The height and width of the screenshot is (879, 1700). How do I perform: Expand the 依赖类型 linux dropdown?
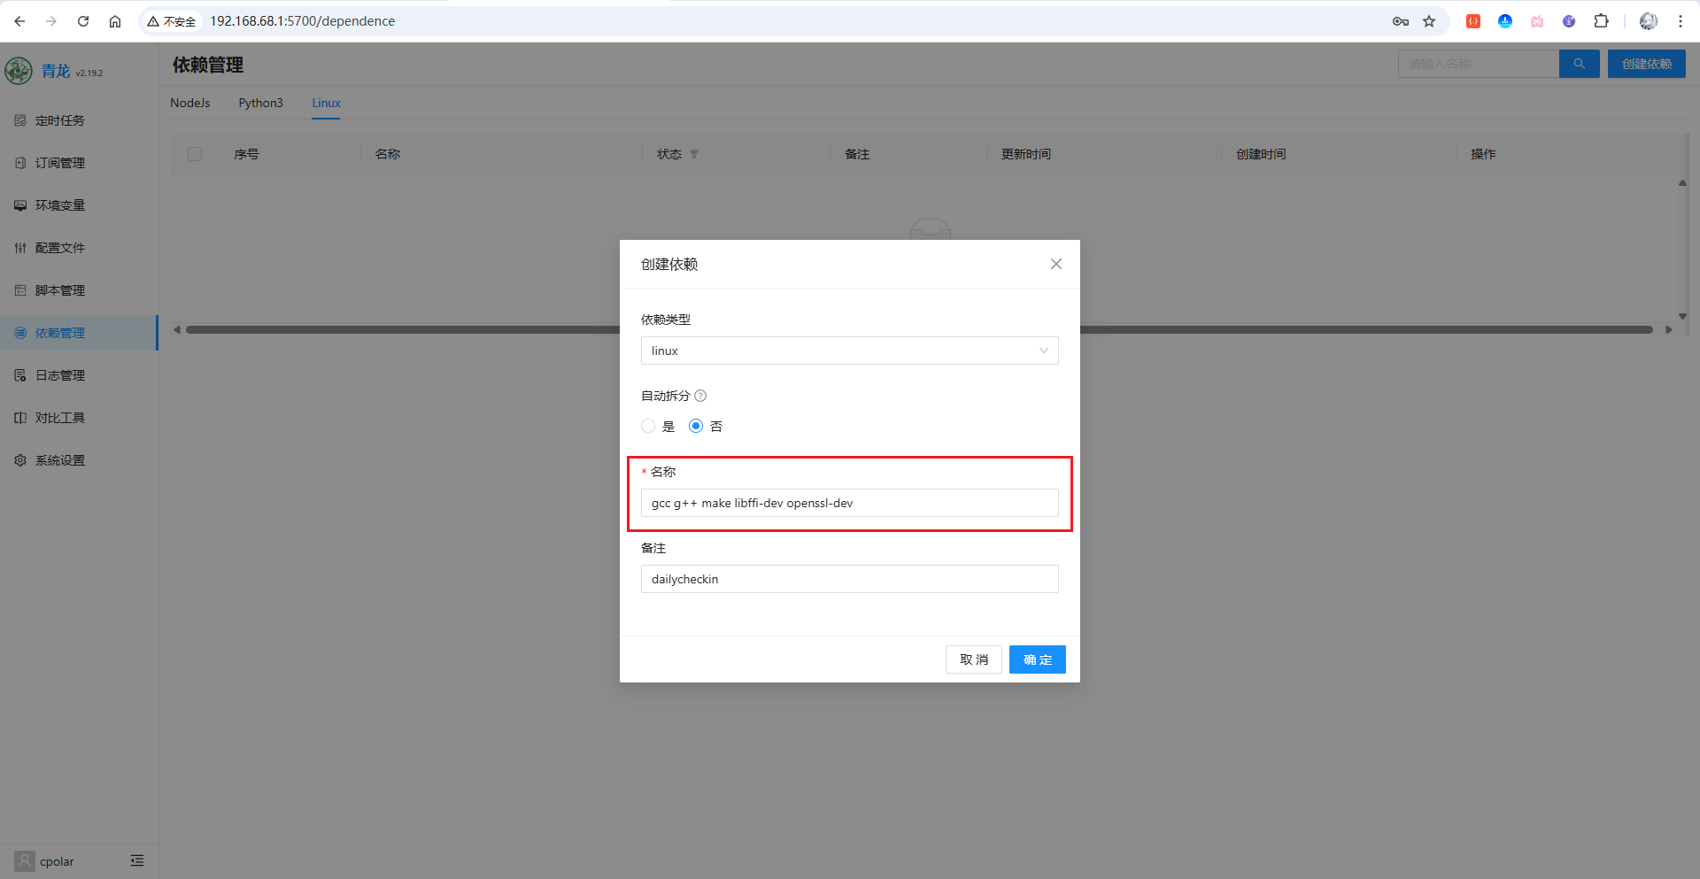click(x=849, y=351)
